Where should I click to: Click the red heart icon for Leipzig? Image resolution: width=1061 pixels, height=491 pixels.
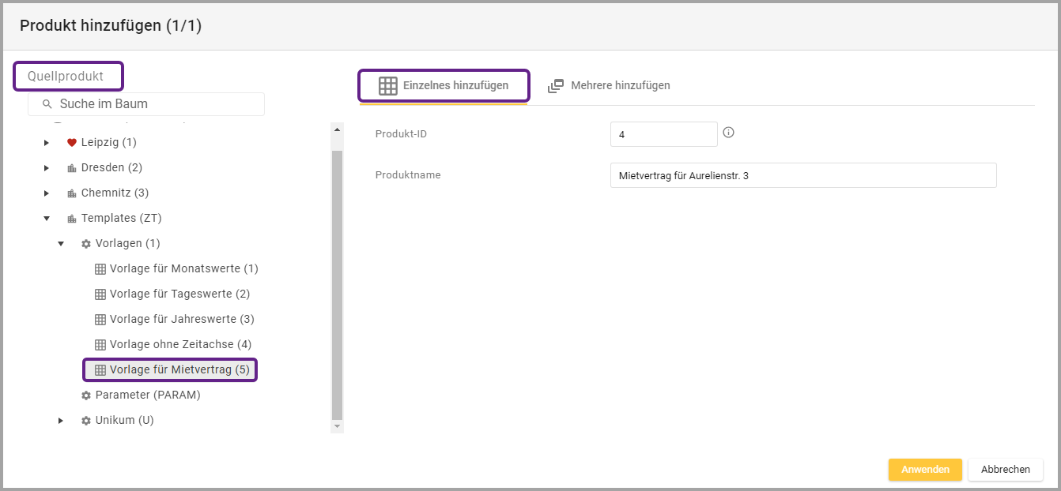[x=71, y=143]
